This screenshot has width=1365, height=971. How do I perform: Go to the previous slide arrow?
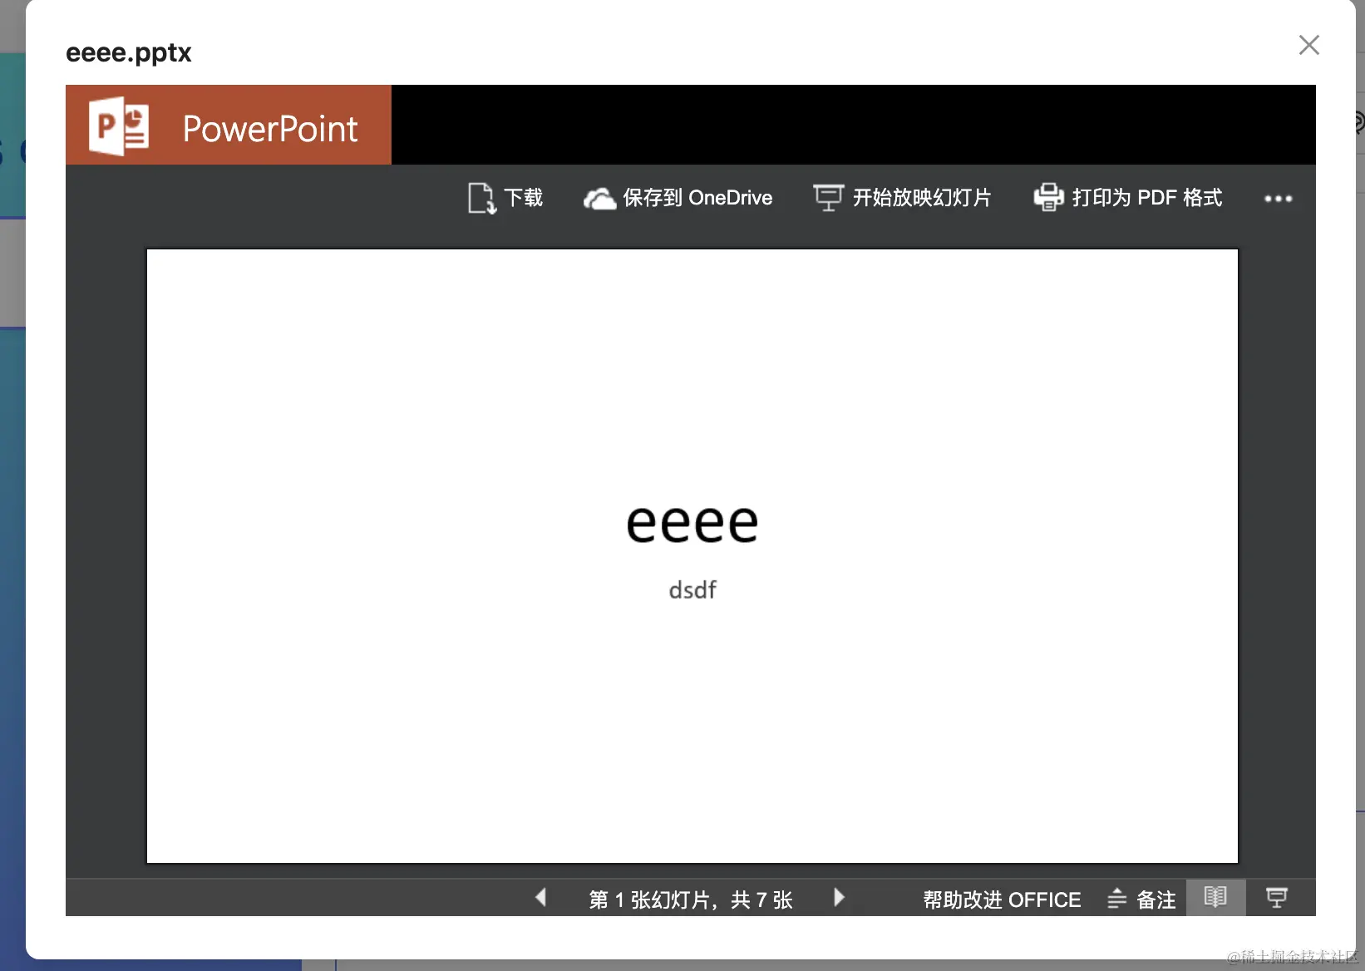tap(541, 898)
